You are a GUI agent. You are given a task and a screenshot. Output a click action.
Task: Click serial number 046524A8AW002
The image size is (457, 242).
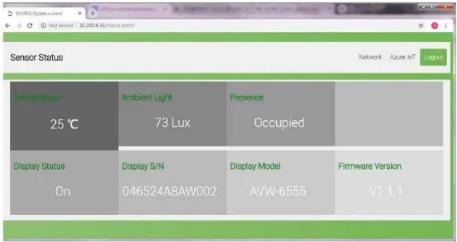[170, 191]
